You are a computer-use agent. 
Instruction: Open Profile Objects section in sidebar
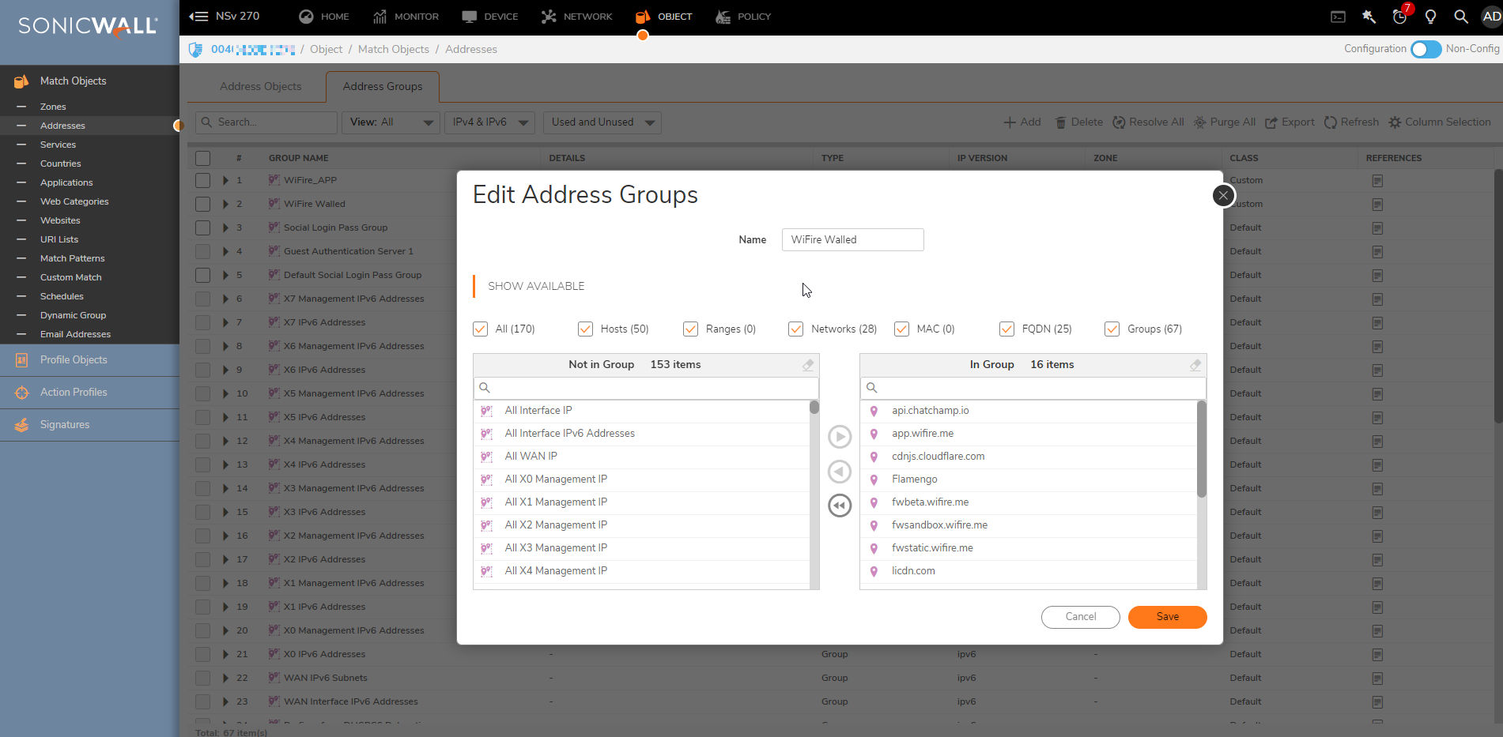point(89,360)
